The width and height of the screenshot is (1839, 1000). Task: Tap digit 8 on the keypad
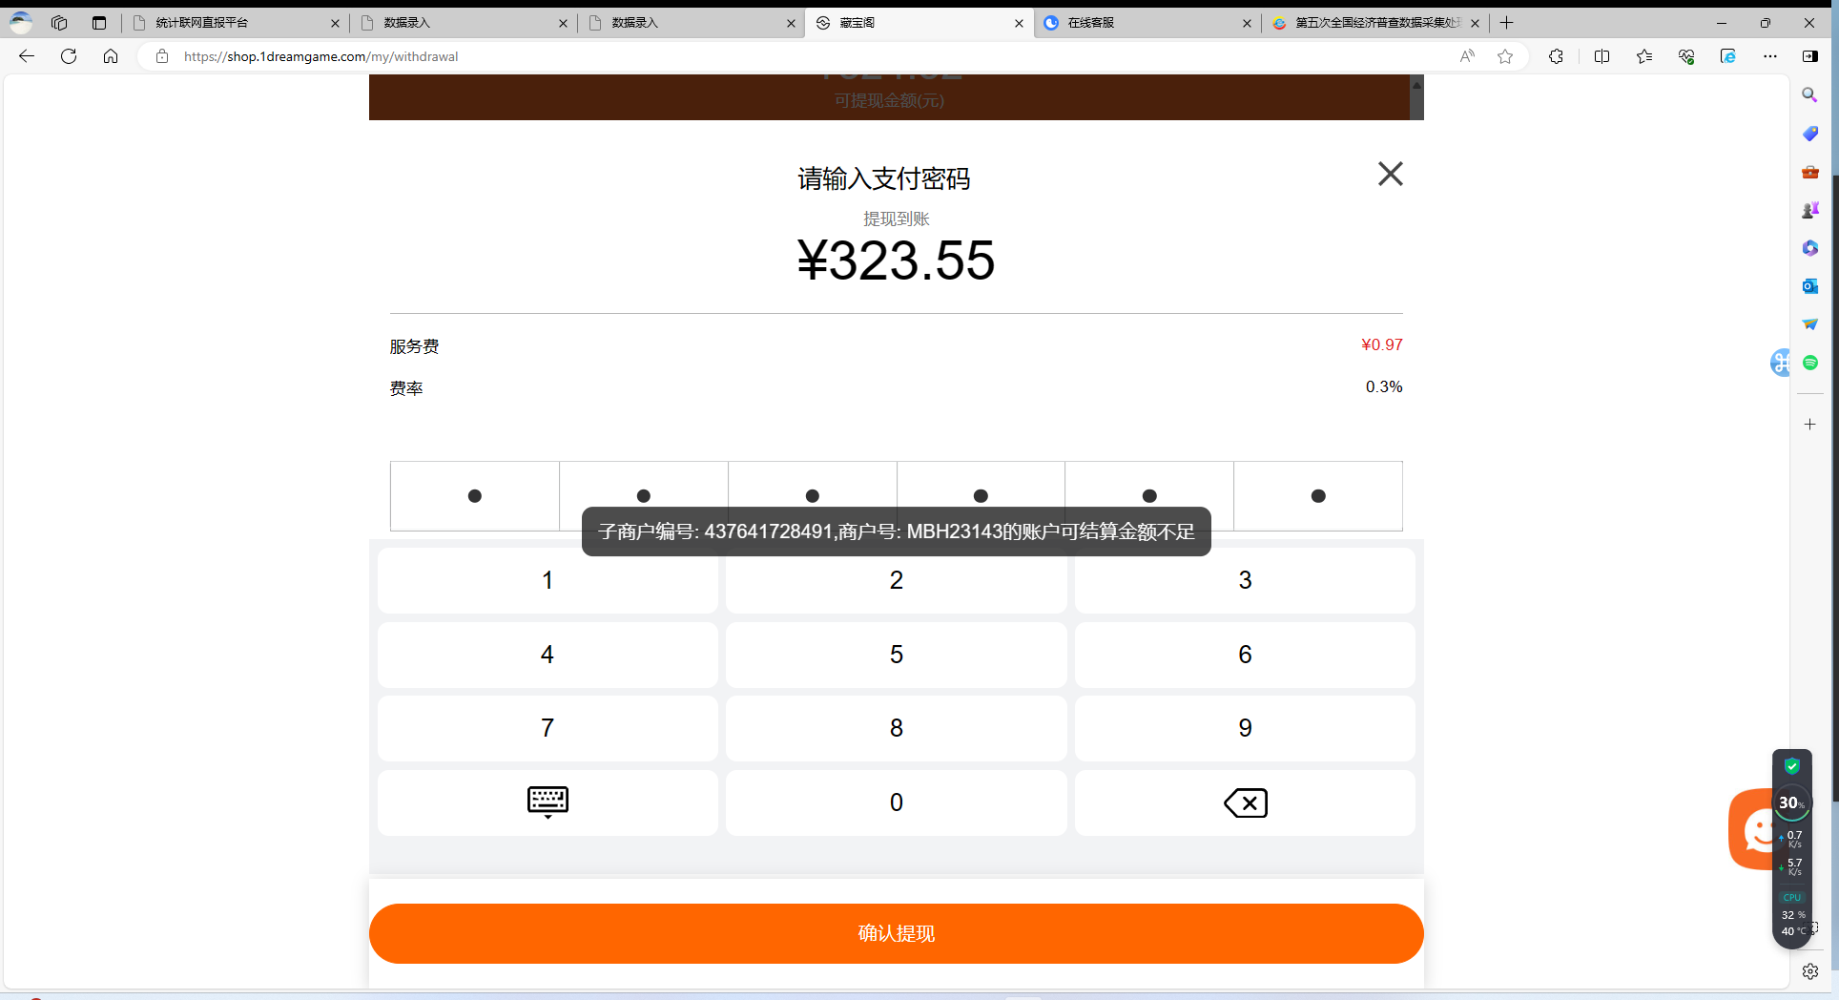tap(897, 728)
